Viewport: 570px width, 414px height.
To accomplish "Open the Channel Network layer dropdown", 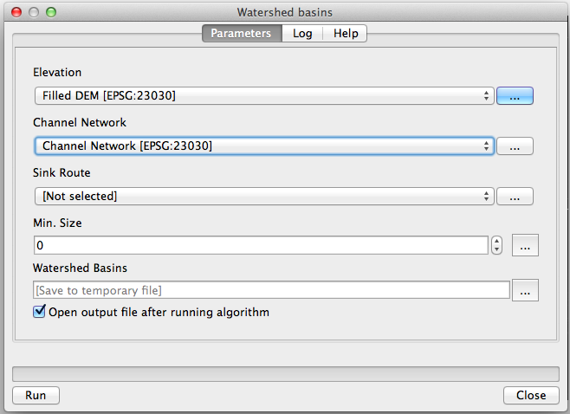I will point(264,146).
